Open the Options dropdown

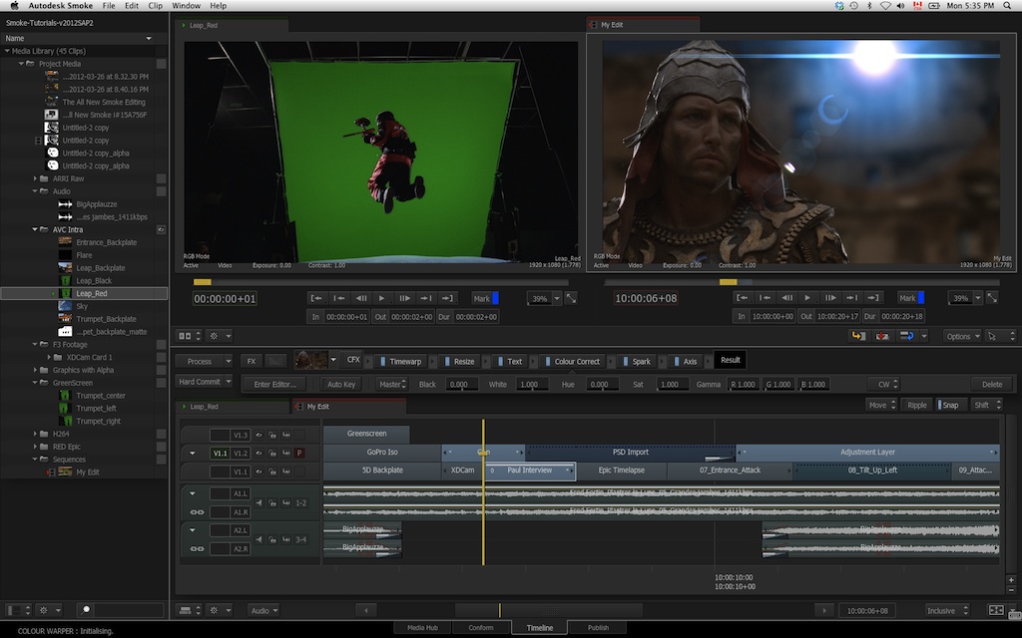pos(963,337)
